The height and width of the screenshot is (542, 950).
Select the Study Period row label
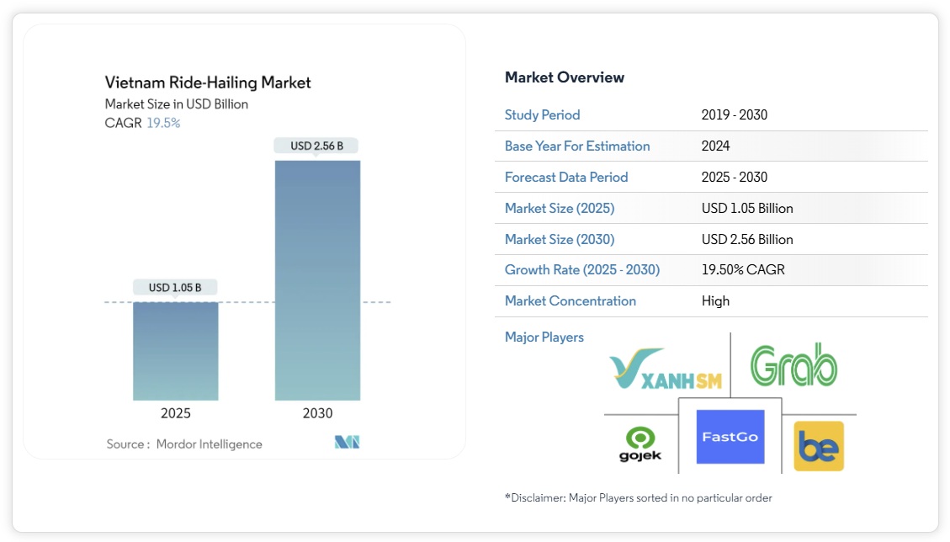(542, 114)
